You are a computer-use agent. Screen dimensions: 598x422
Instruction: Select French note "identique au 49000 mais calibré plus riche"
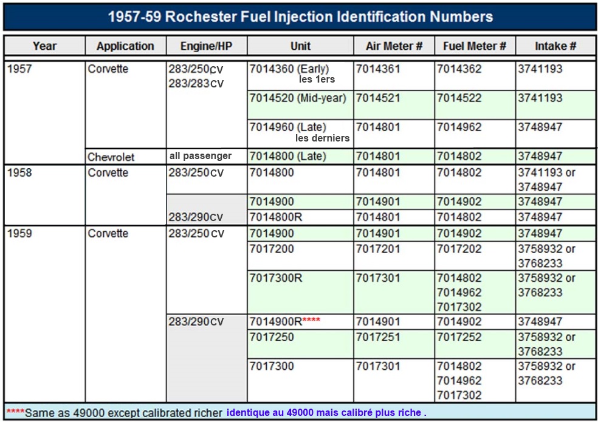pyautogui.click(x=326, y=412)
